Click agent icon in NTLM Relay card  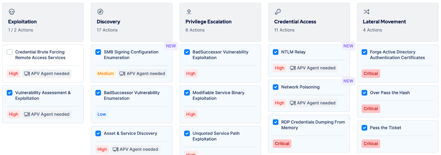pos(293,68)
